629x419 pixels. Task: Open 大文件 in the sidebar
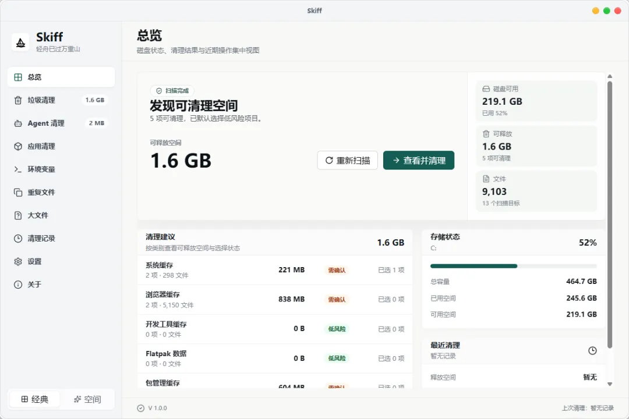(61, 215)
